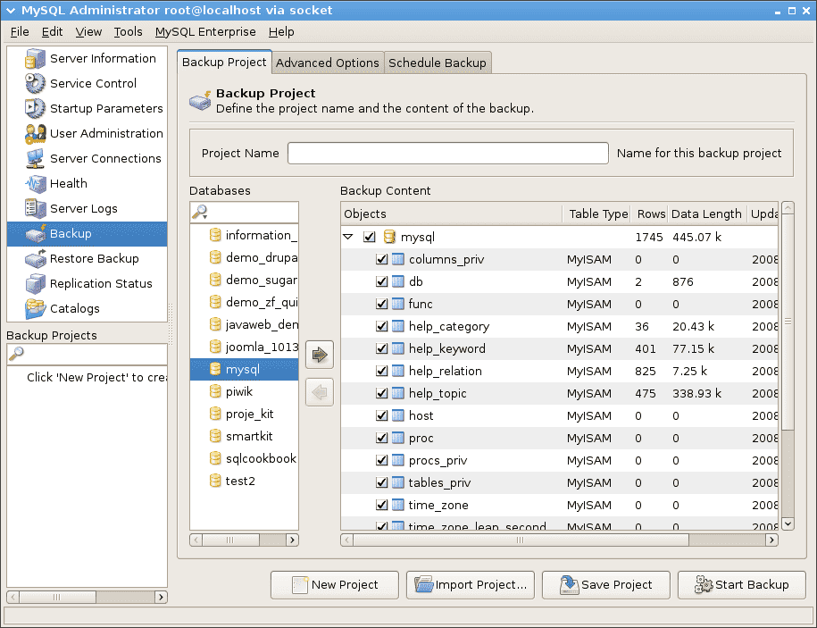Image resolution: width=817 pixels, height=628 pixels.
Task: Open Service Control gear icon
Action: click(35, 83)
